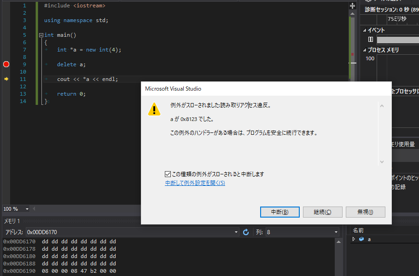
Task: Click line 7 code 'int *a = new int(4);'
Action: [89, 50]
